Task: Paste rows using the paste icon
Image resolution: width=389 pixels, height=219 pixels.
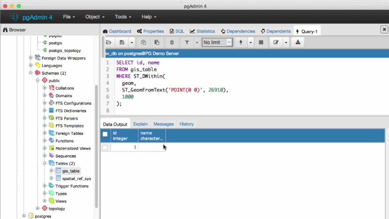Action: click(157, 42)
